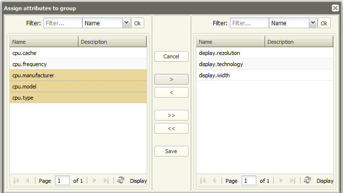Move selected attributes left with < button
This screenshot has width=343, height=193.
(x=171, y=92)
